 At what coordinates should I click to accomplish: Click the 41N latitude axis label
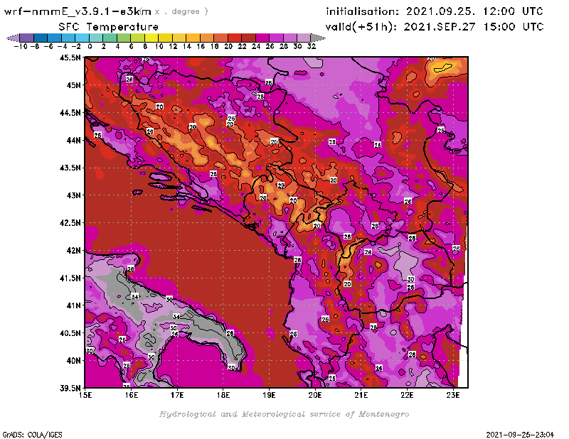[x=73, y=305]
